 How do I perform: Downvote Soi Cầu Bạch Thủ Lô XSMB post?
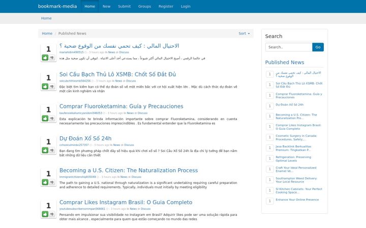click(52, 86)
